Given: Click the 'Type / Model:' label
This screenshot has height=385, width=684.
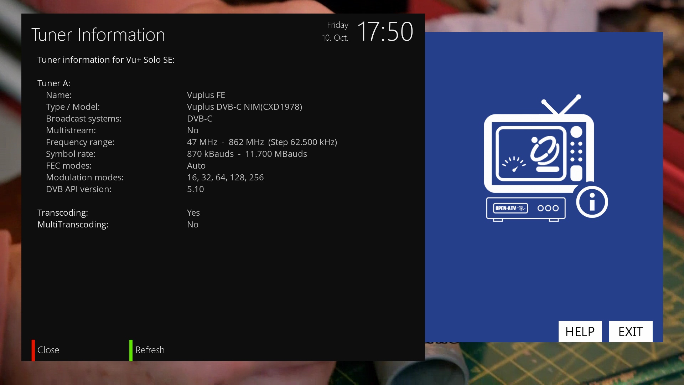Looking at the screenshot, I should click(x=73, y=107).
